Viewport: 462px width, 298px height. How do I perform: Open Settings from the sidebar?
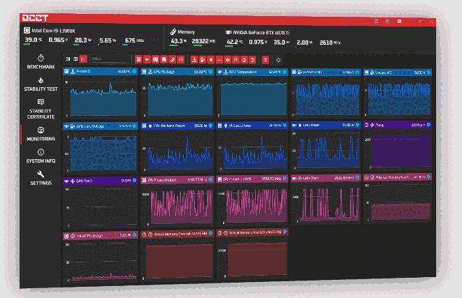(x=41, y=178)
